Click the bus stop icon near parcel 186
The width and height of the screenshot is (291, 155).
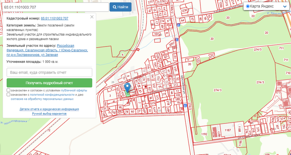point(184,106)
